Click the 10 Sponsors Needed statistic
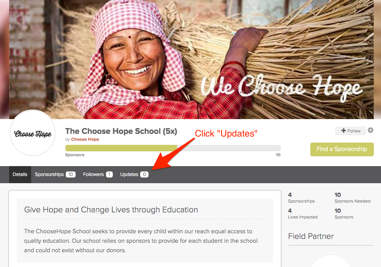 353,198
